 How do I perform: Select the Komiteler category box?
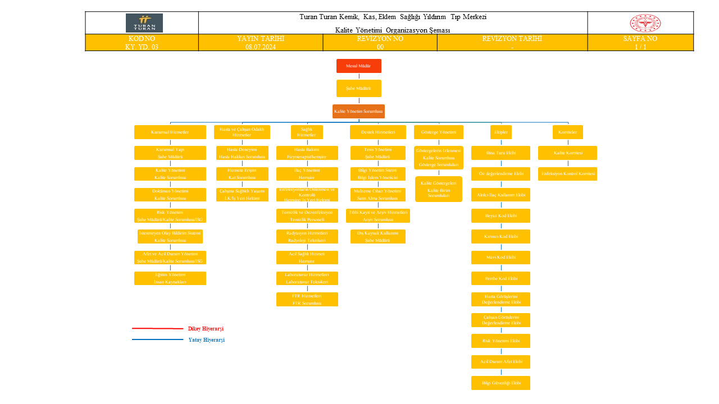567,132
